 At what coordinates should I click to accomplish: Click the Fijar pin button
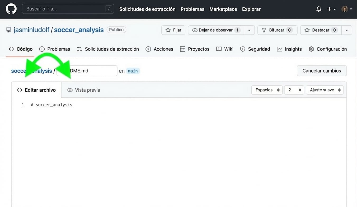pos(173,30)
